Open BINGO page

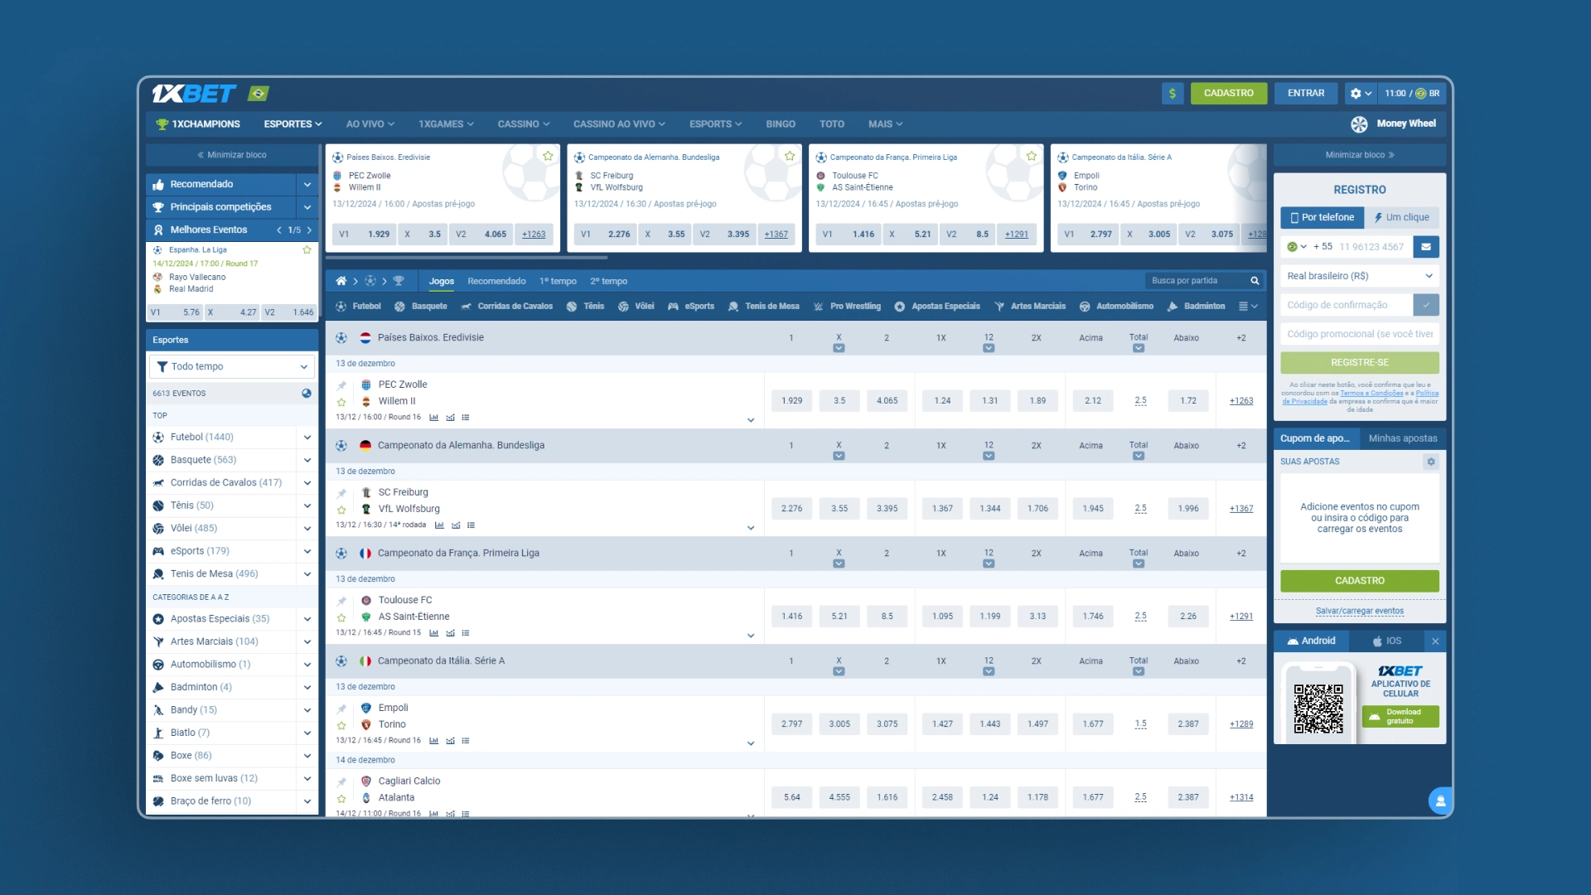[781, 124]
